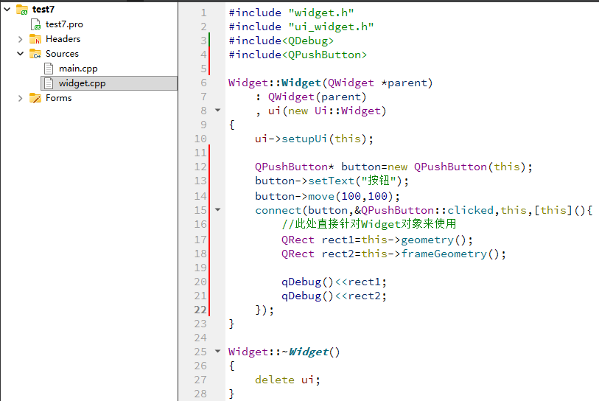The height and width of the screenshot is (401, 599).
Task: Click Ui::Widget on line 8
Action: pyautogui.click(x=347, y=111)
